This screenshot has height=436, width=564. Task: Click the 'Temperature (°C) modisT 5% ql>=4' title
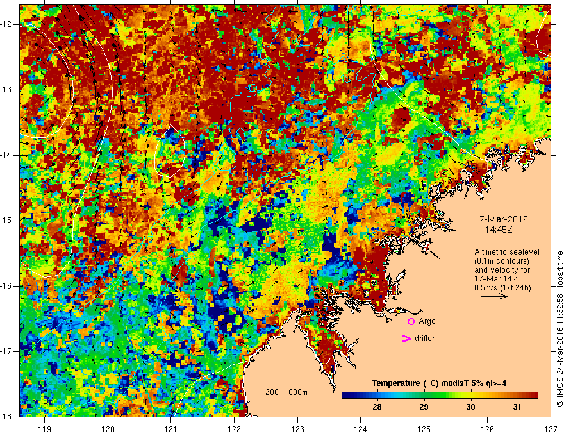point(439,383)
